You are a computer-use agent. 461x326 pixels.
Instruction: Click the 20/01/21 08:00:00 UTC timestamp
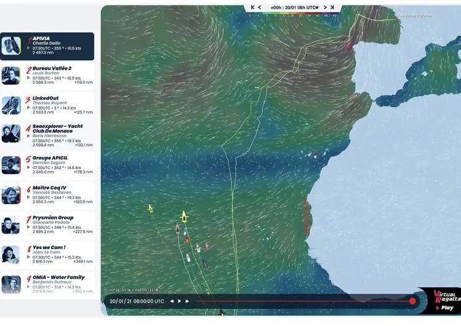[137, 301]
